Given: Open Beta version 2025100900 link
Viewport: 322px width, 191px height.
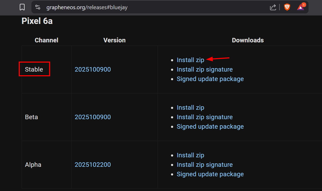Looking at the screenshot, I should click(93, 117).
